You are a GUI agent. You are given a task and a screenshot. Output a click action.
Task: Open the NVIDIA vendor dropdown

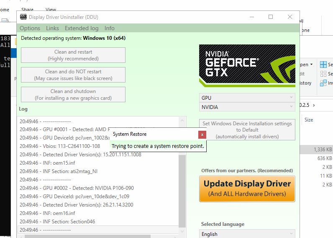pos(247,107)
